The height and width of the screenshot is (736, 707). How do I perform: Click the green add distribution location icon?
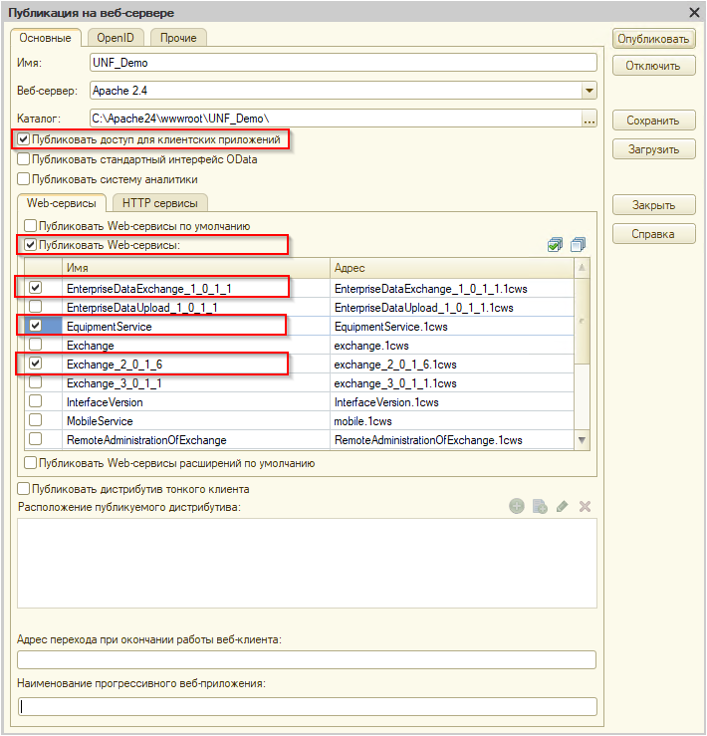point(517,507)
